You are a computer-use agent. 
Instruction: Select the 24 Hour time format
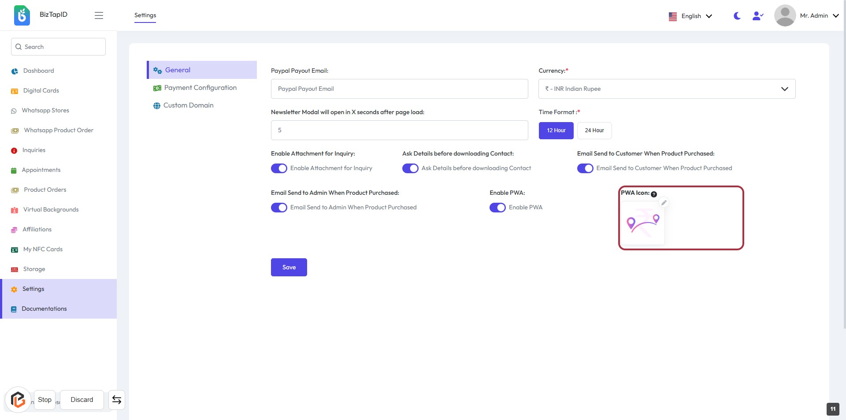click(x=594, y=130)
